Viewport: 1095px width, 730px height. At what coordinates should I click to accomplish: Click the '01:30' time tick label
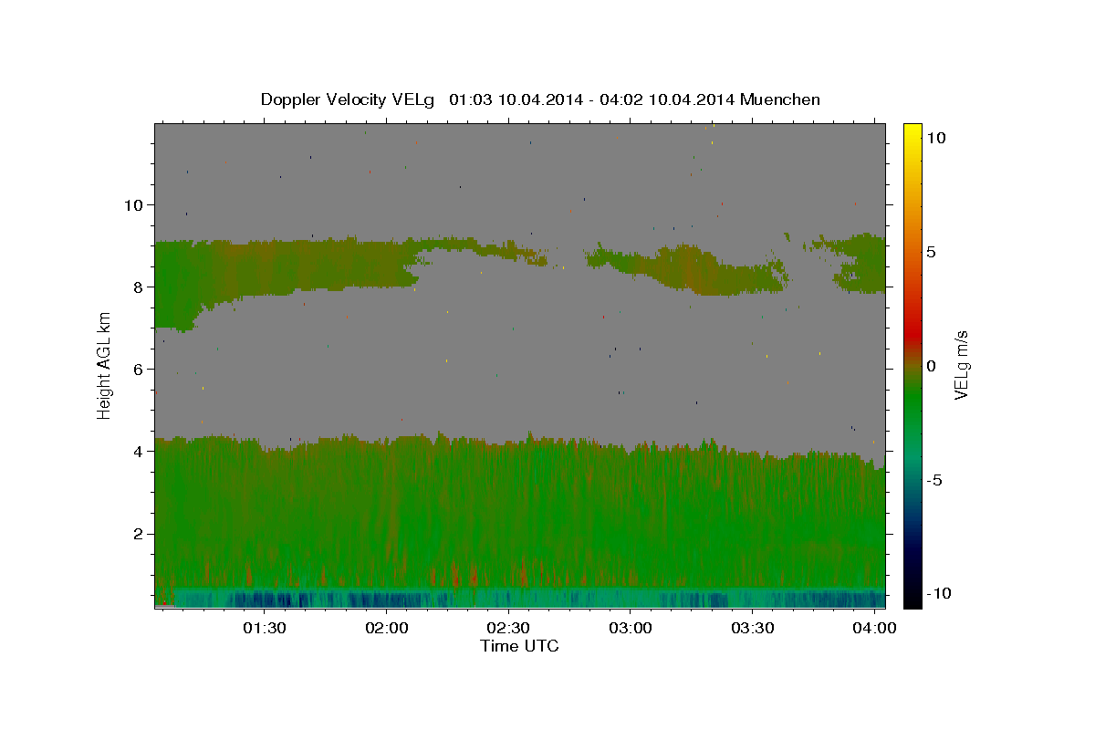point(265,630)
